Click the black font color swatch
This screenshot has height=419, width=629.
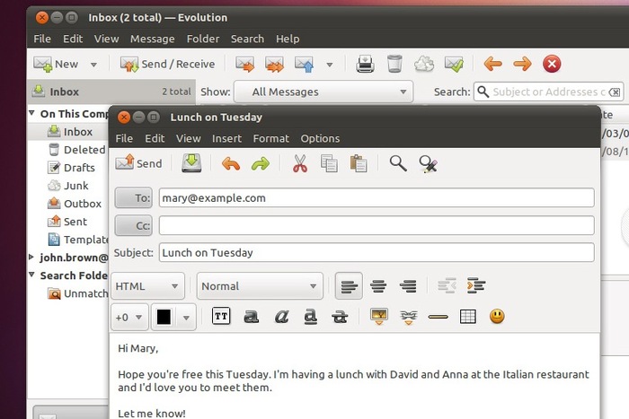pos(164,318)
